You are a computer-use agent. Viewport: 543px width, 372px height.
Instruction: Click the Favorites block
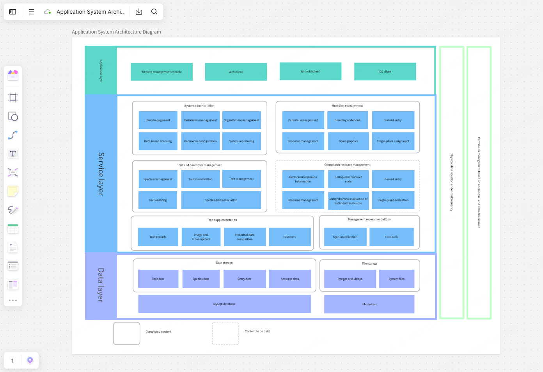coord(290,237)
